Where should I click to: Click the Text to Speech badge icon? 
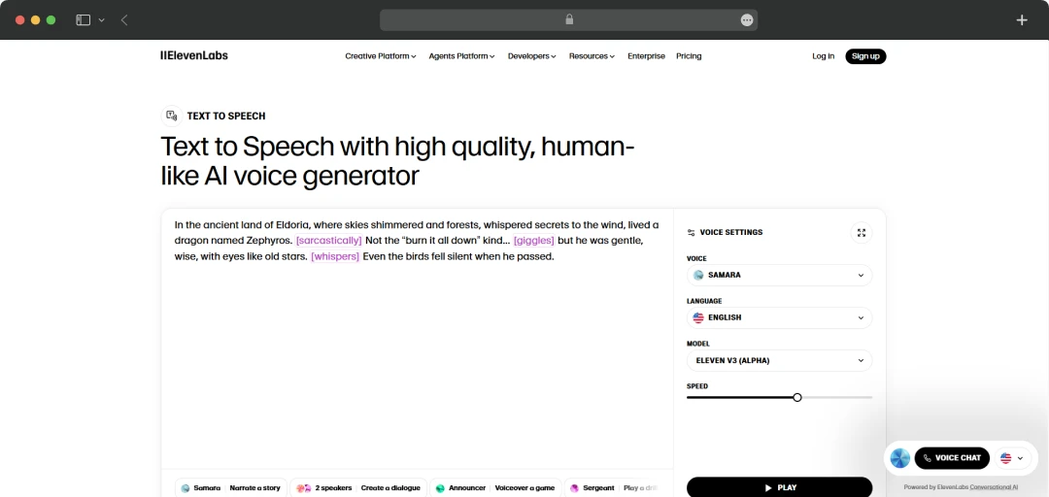pyautogui.click(x=172, y=116)
